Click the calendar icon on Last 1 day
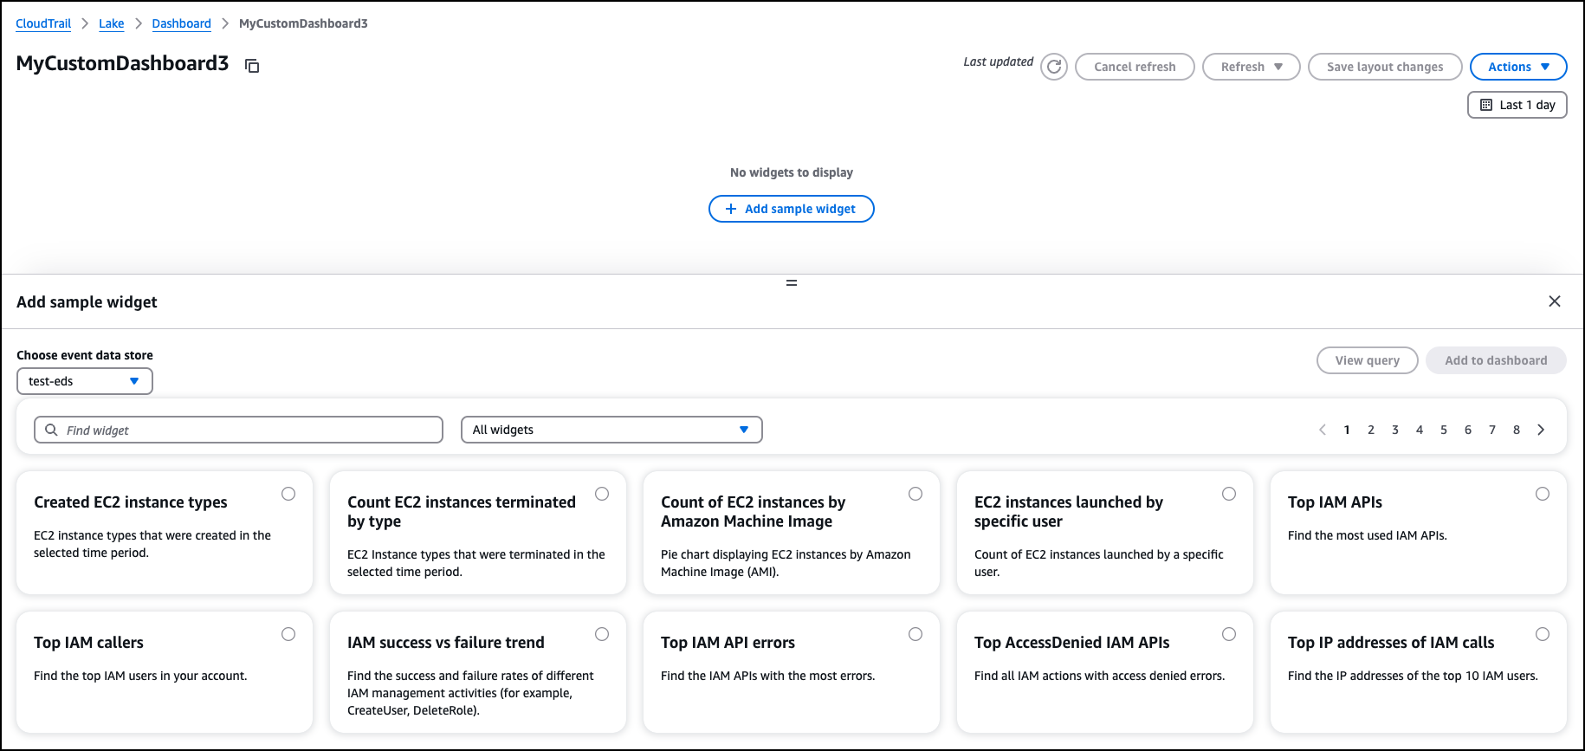The image size is (1585, 751). coord(1486,105)
